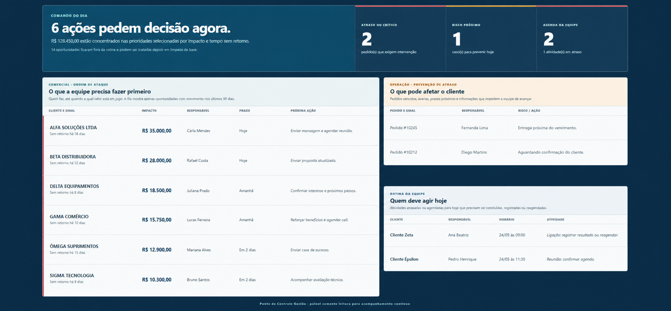671x311 pixels.
Task: Click 'Enviar proposta atualizada.' action
Action: coord(313,161)
